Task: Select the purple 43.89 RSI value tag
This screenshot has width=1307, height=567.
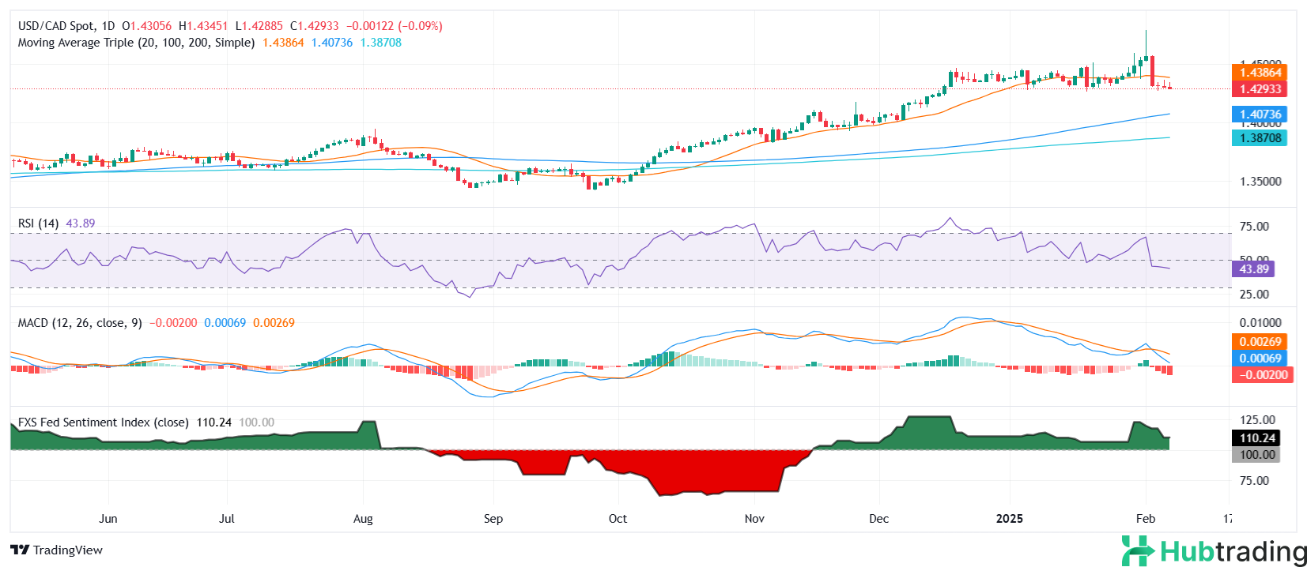Action: point(1253,269)
